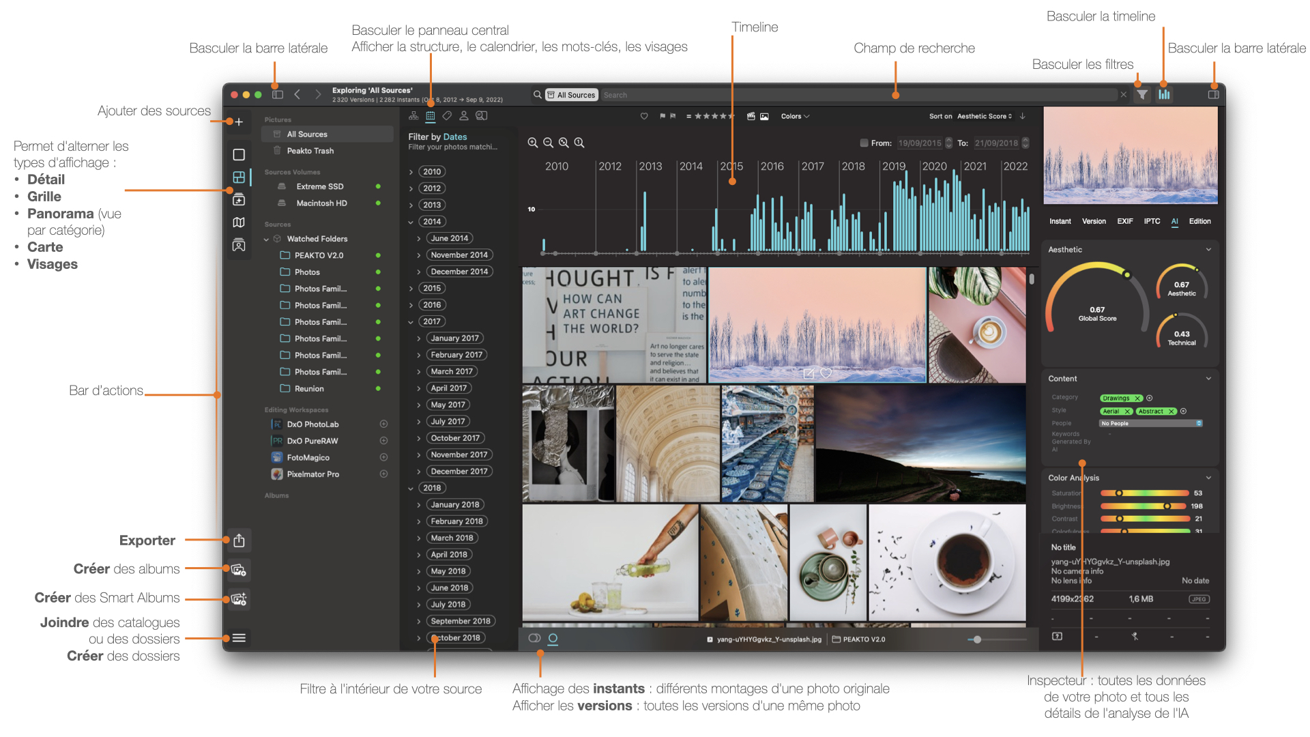Switch to Map view in action bar
Screen dimensions: 1310x737
click(x=239, y=222)
